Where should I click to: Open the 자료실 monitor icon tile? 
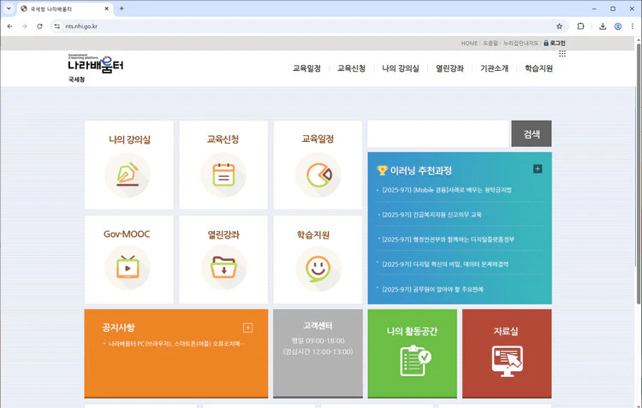[507, 359]
